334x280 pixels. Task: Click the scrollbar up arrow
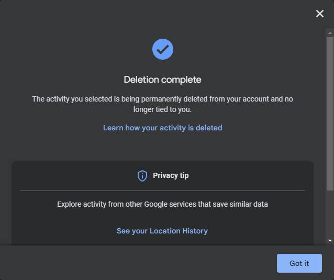pyautogui.click(x=330, y=33)
